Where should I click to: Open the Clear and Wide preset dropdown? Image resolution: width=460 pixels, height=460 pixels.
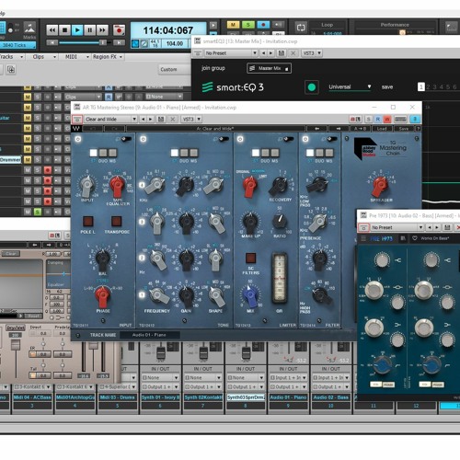coord(110,119)
